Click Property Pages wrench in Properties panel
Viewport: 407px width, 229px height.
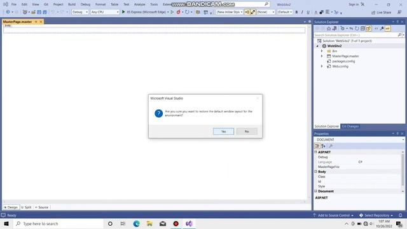coord(331,146)
